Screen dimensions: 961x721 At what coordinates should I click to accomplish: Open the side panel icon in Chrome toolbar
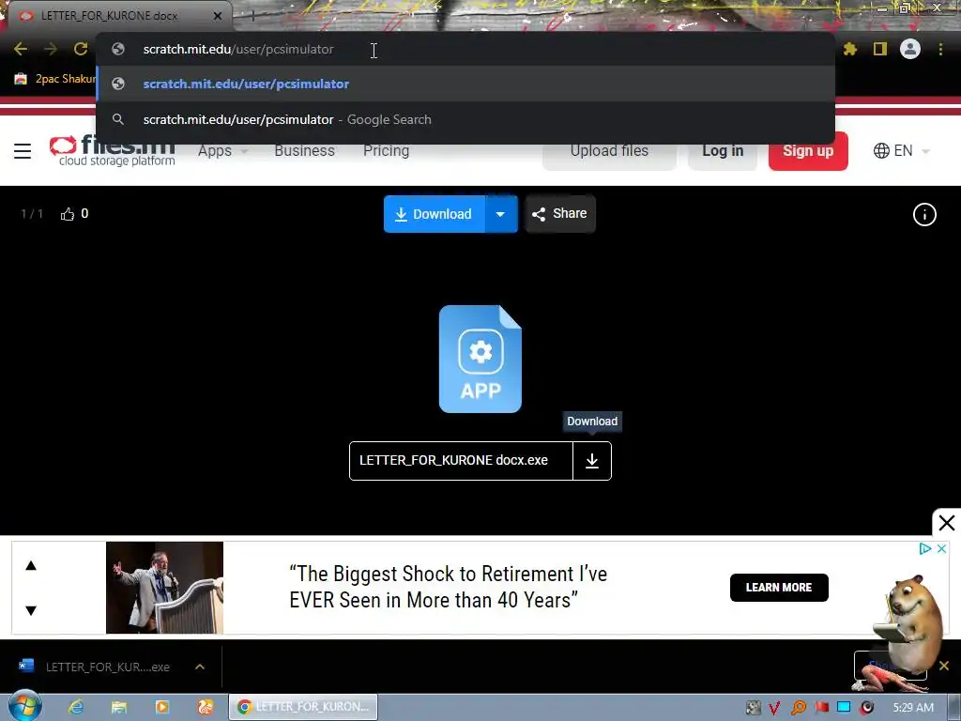(880, 49)
